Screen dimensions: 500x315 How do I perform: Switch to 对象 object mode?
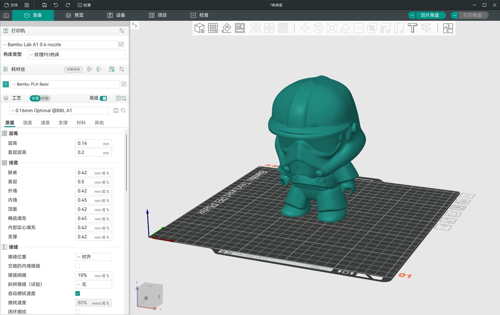[x=45, y=98]
